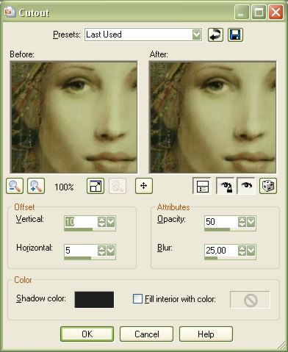Screen dimensions: 288x352
Task: Click the proof eye button
Action: (246, 186)
